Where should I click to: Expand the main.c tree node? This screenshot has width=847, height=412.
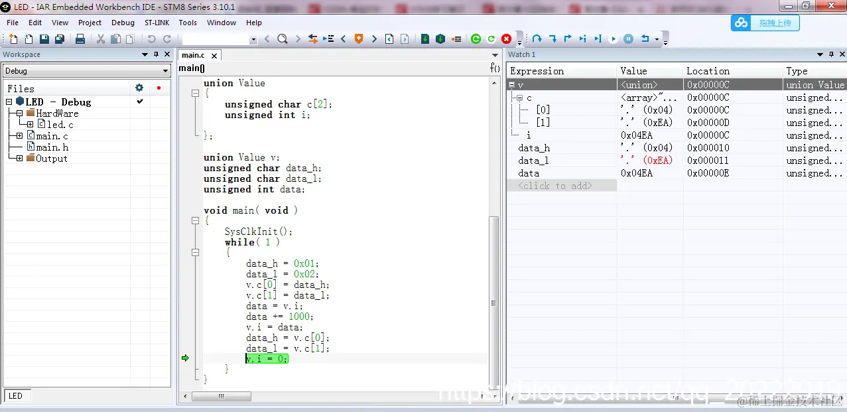(20, 136)
